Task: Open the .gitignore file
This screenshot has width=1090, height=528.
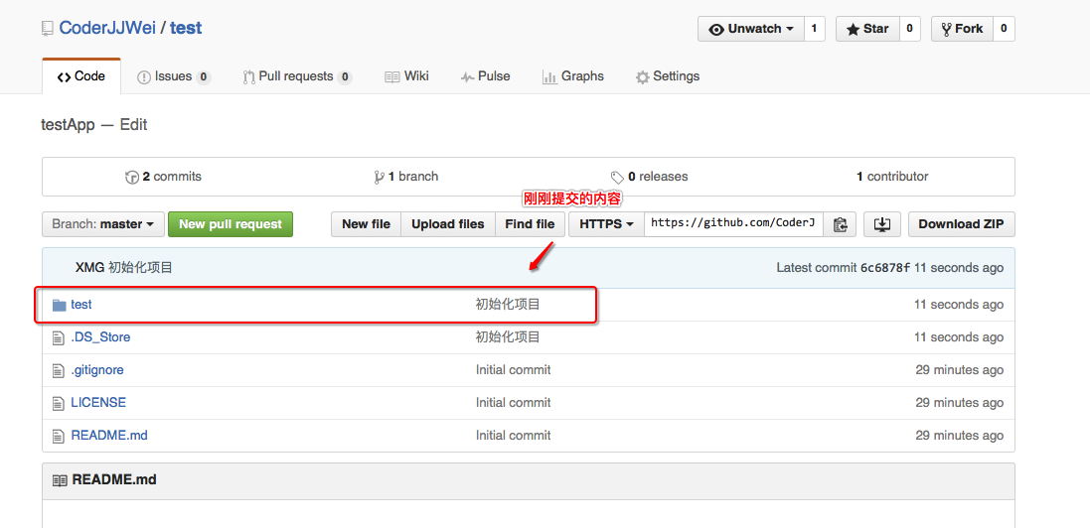Action: [97, 369]
